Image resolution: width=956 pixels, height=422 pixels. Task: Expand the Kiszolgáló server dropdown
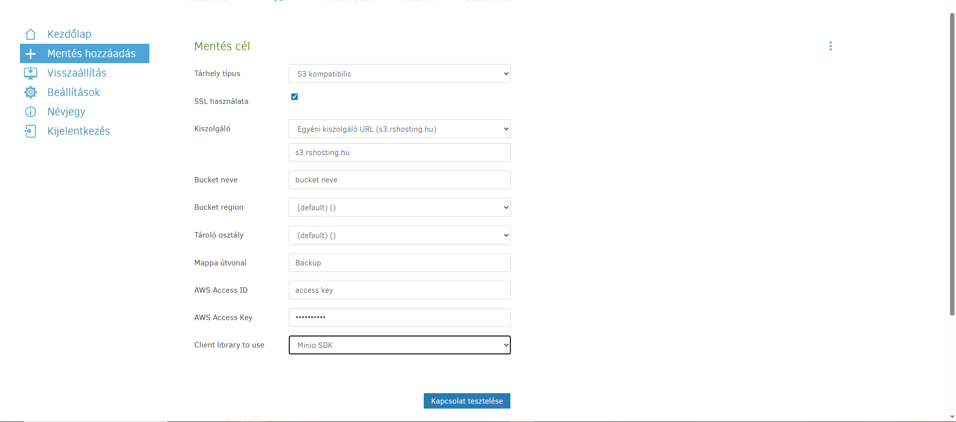(x=399, y=129)
